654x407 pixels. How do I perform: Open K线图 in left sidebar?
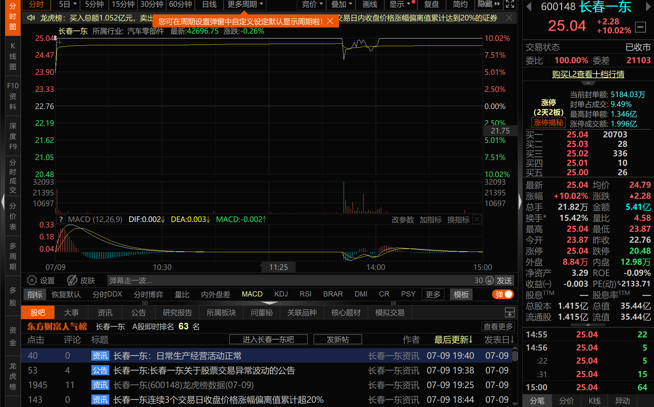coord(13,56)
